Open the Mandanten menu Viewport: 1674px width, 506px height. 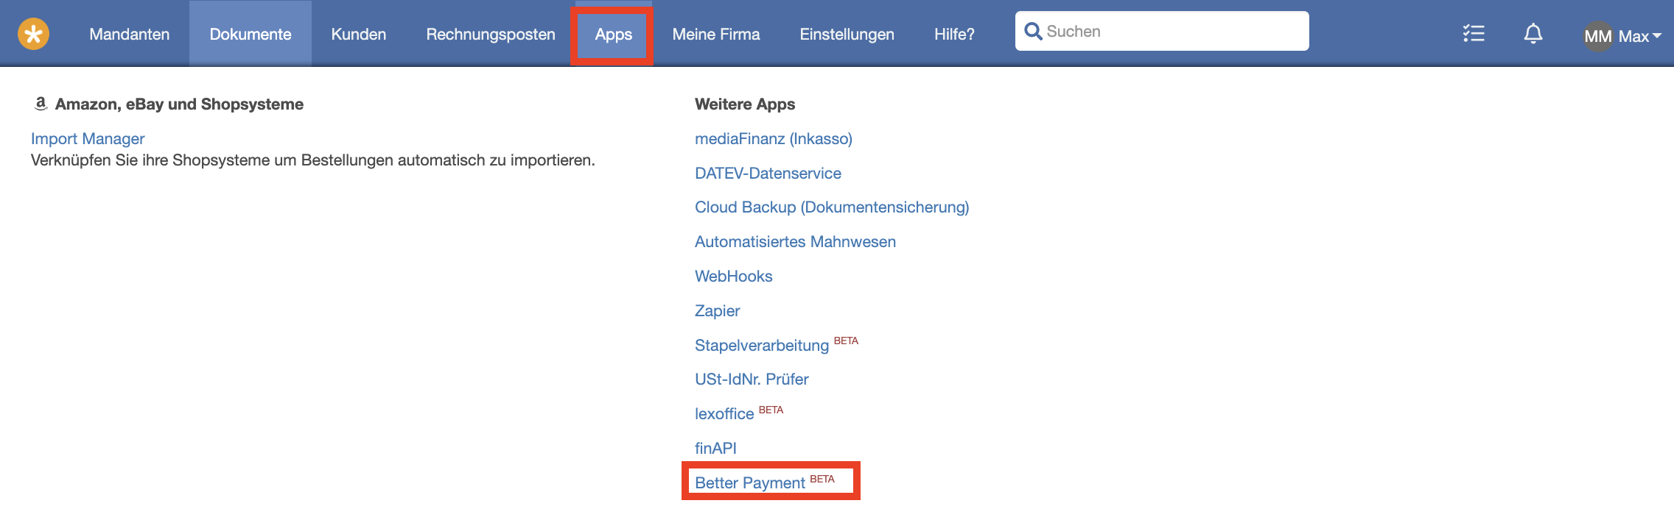tap(130, 34)
